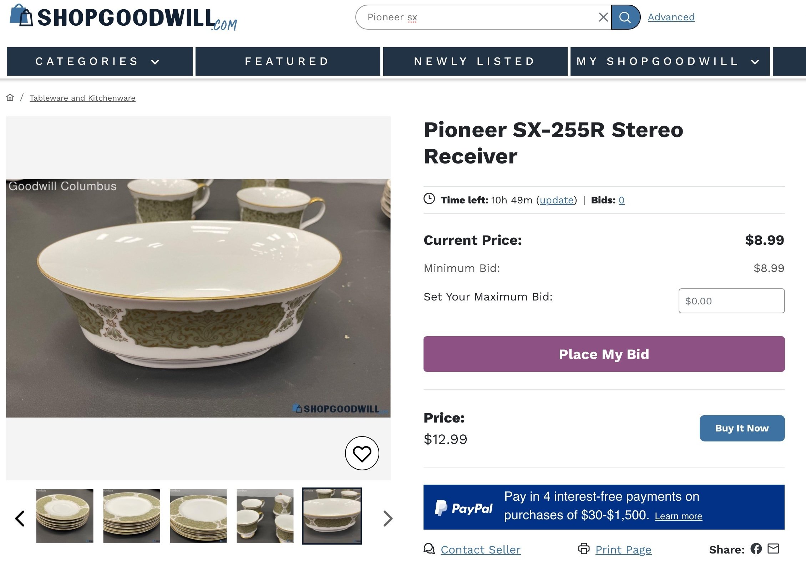Open Tableware and Kitchenware breadcrumb link
This screenshot has height=561, width=806.
[x=82, y=98]
